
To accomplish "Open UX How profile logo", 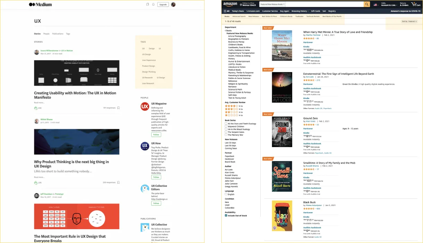I will [x=145, y=146].
